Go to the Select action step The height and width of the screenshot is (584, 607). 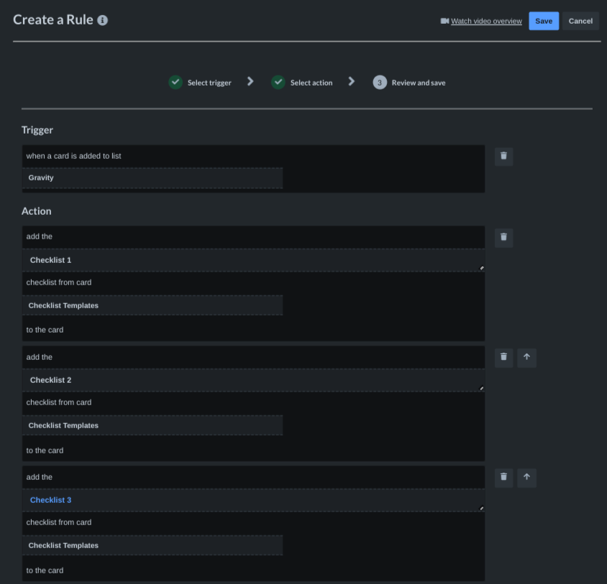[x=302, y=83]
